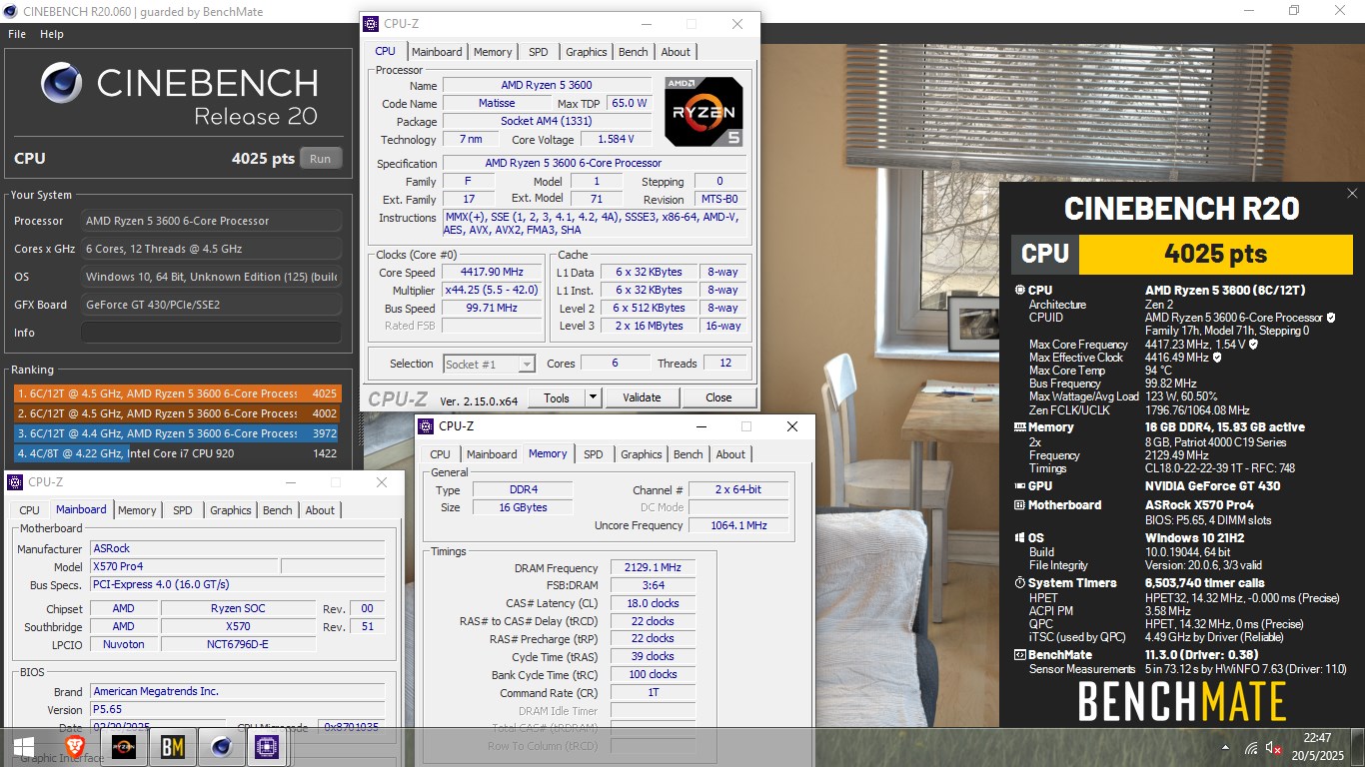This screenshot has width=1365, height=767.
Task: Open the Windows Start menu
Action: [24, 746]
